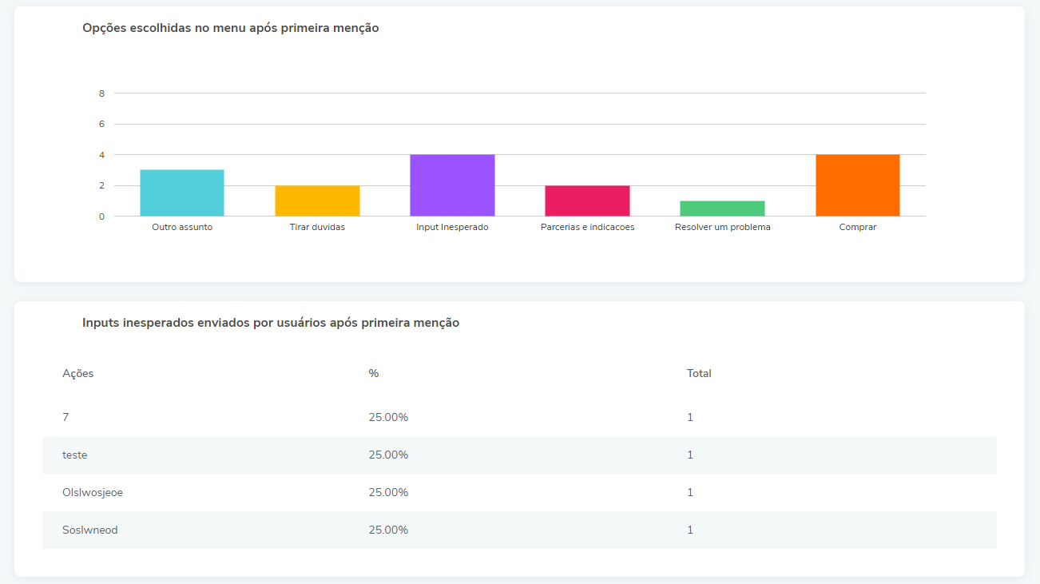Select the 'teste' table row entry
1040x584 pixels.
[x=75, y=455]
